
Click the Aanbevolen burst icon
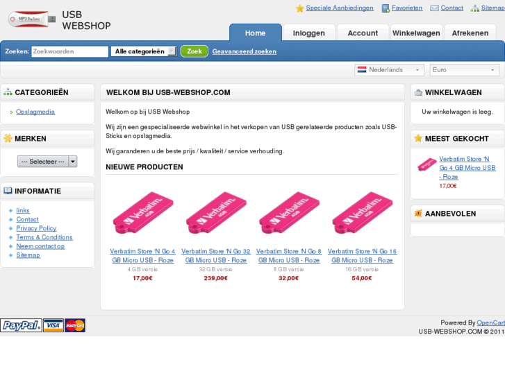point(418,214)
